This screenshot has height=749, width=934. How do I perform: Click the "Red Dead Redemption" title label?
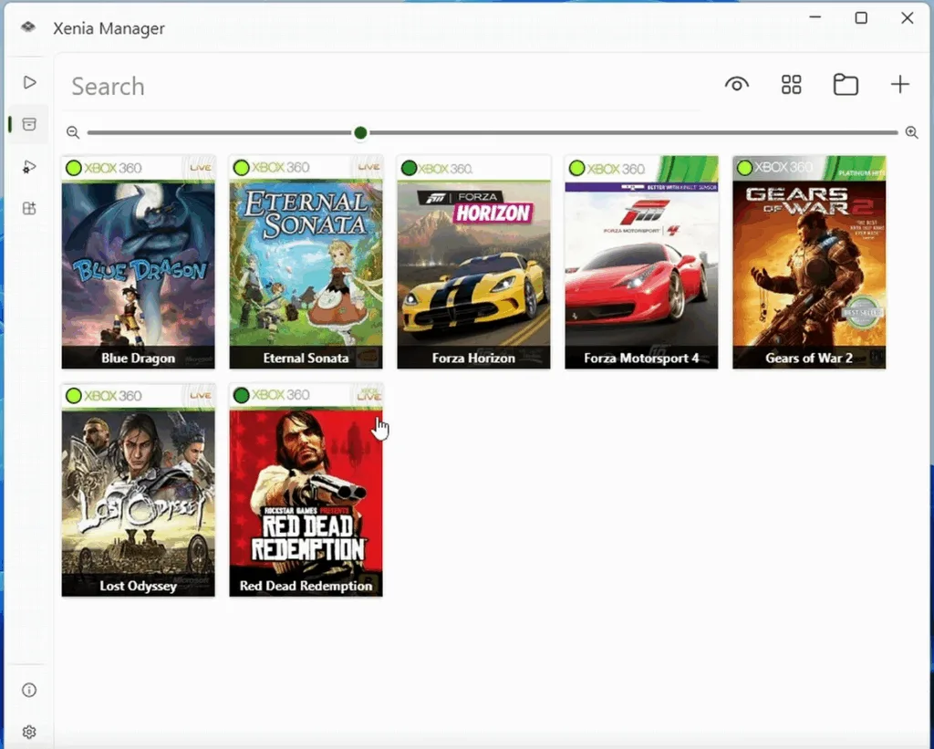click(x=306, y=586)
